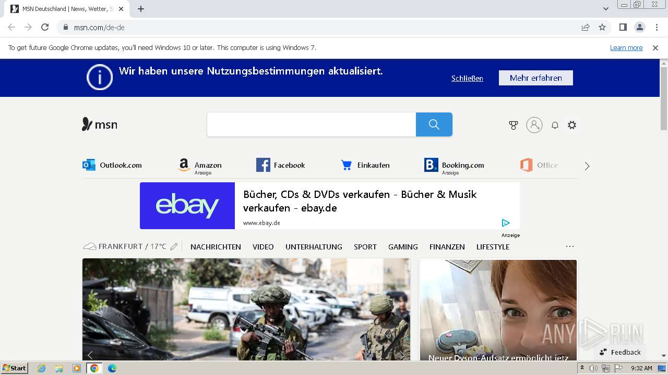Image resolution: width=668 pixels, height=375 pixels.
Task: Click the volume speaker tray icon
Action: point(593,368)
